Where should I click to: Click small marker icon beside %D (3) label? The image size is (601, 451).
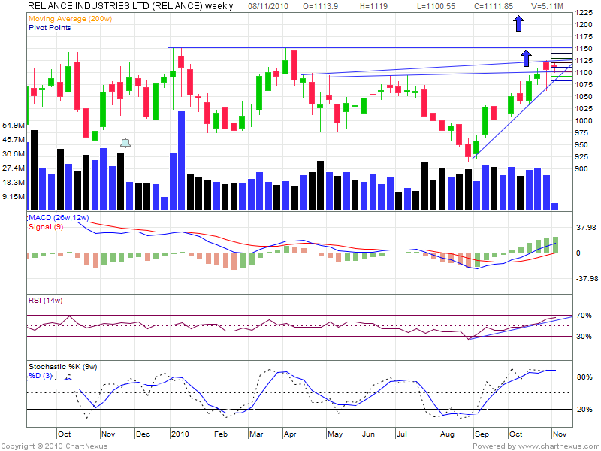68,376
